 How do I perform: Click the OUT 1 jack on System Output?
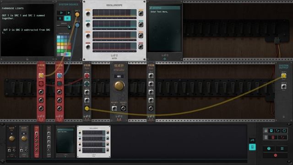click(284, 76)
